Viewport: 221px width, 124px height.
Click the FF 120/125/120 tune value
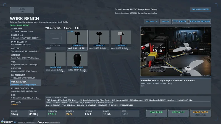(126, 105)
